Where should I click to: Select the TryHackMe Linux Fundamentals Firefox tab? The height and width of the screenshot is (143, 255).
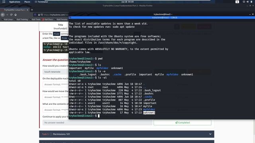coord(14,10)
